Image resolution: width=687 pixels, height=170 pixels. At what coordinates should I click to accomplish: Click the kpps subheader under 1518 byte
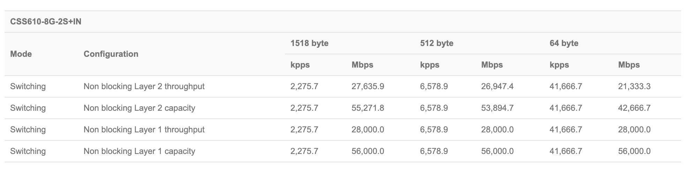click(300, 65)
